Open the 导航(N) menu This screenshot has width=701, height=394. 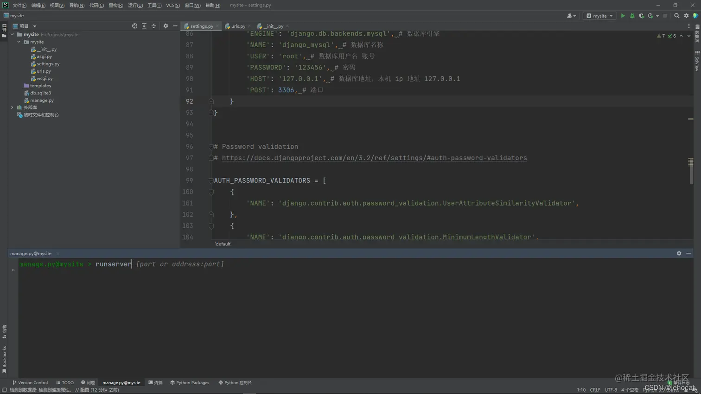tap(77, 5)
